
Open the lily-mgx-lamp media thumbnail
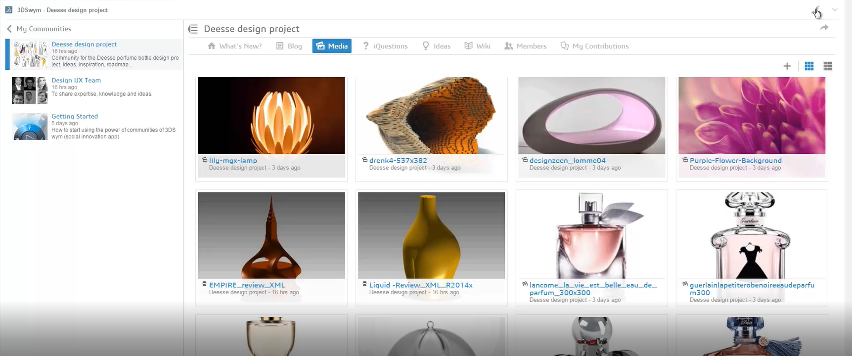(271, 116)
